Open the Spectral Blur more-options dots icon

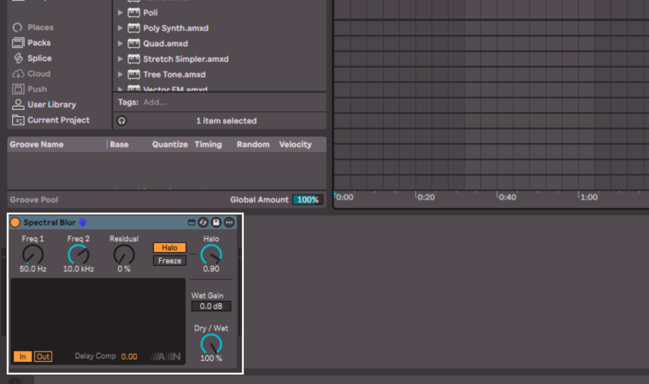229,223
